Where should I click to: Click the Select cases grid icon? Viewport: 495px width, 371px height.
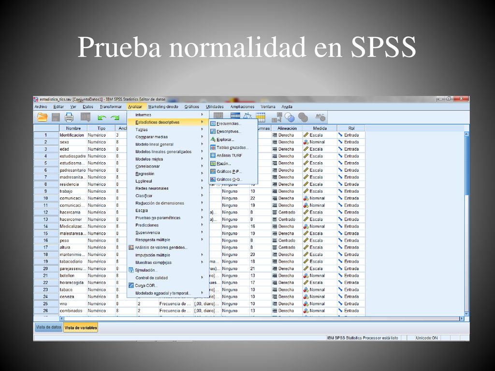click(x=261, y=117)
